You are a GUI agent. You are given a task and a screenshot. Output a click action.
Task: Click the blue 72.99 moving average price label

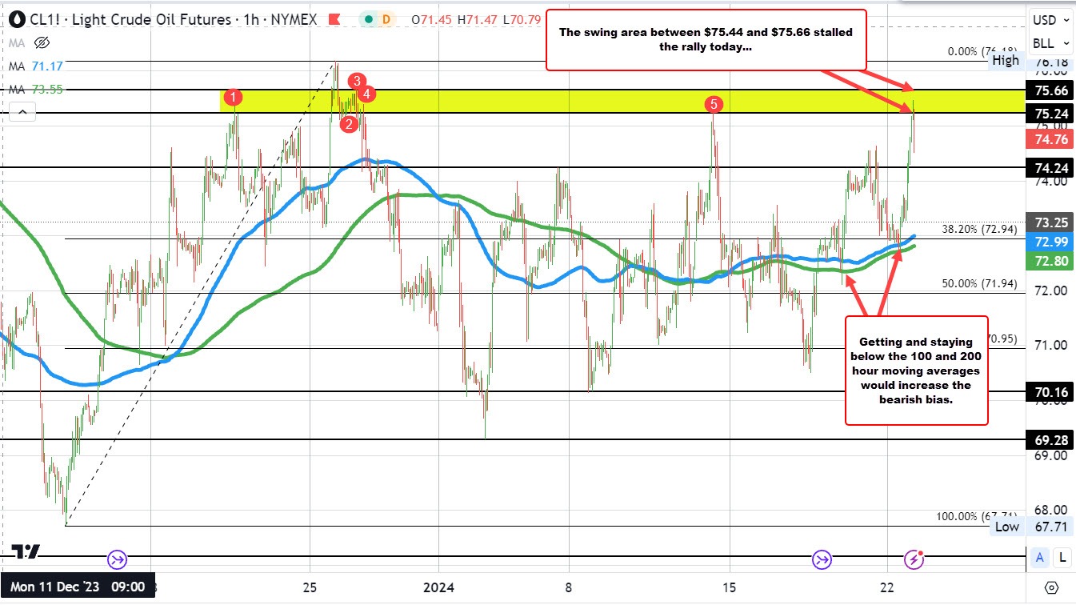point(1049,242)
